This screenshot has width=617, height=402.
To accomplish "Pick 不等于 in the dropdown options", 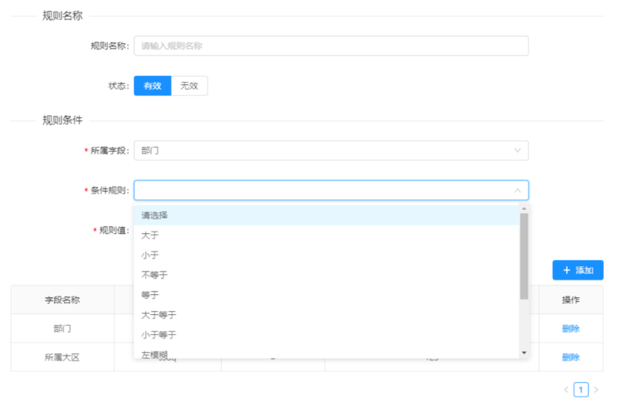I will click(326, 275).
